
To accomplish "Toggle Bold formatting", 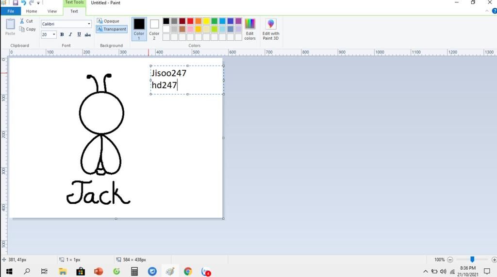I will point(62,34).
